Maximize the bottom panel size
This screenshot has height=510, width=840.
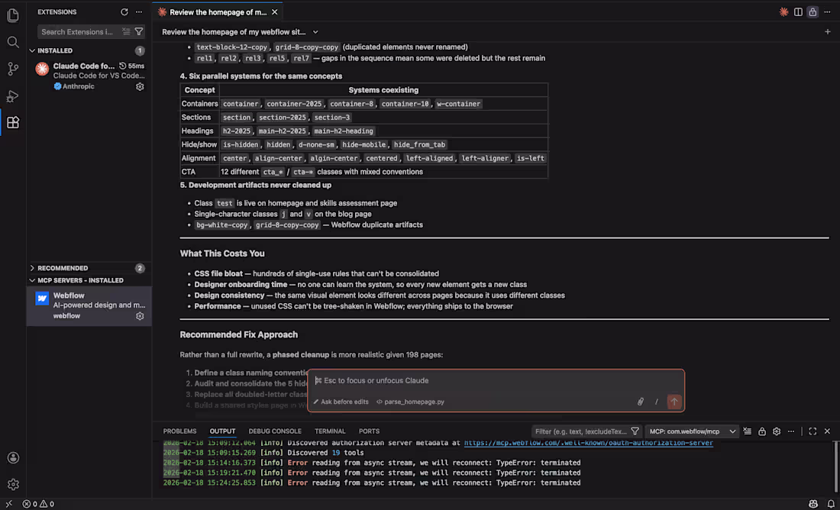813,431
